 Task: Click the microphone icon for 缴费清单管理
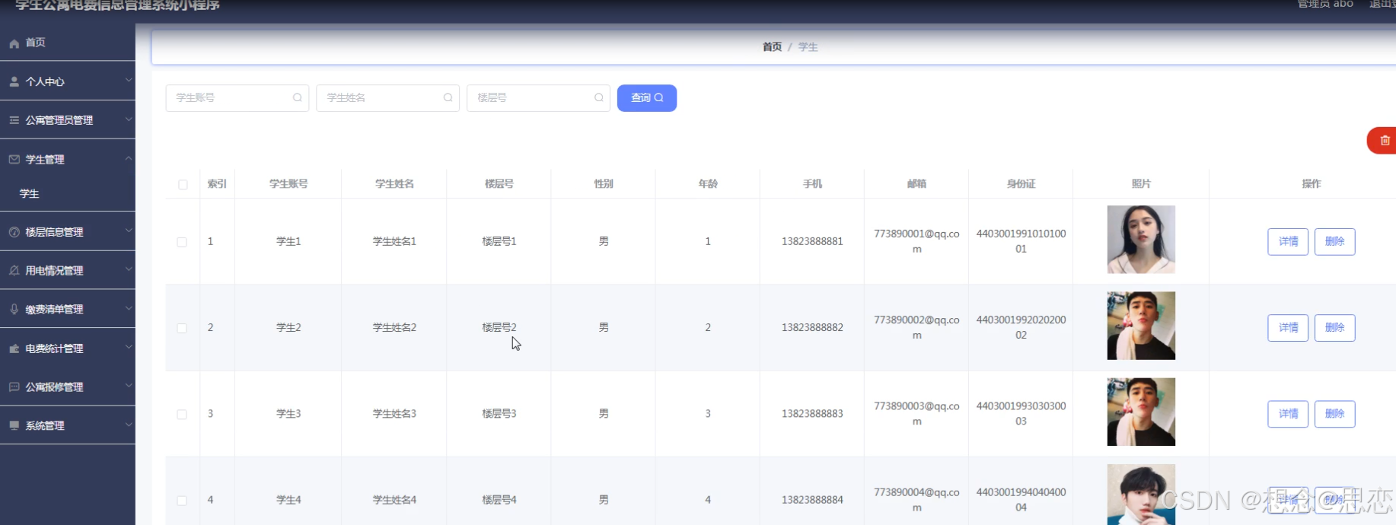(14, 309)
